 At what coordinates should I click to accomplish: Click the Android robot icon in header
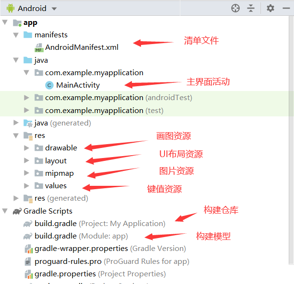(11, 8)
